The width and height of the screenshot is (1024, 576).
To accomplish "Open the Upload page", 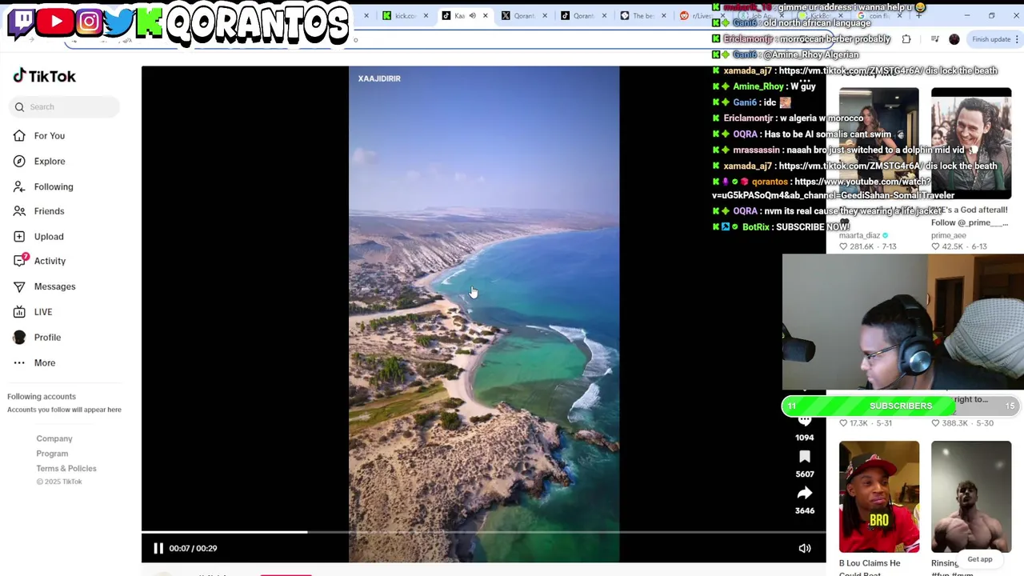I will coord(49,237).
